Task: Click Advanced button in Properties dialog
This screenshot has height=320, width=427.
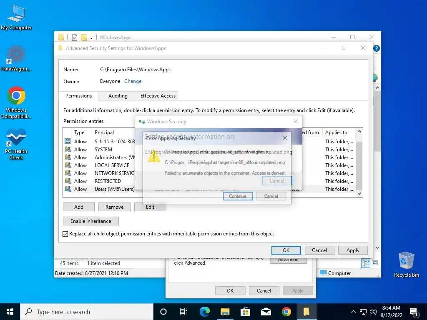Action: [289, 260]
